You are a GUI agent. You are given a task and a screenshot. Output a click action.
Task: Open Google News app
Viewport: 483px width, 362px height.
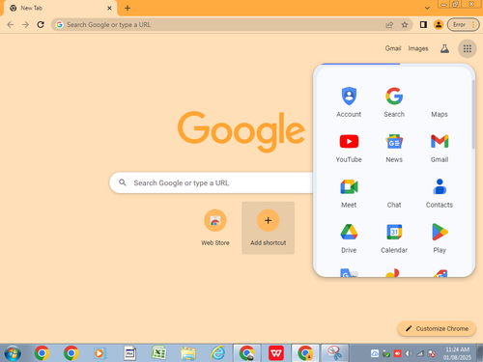tap(394, 147)
